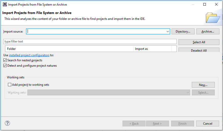Click the Archive... button

coord(208,32)
